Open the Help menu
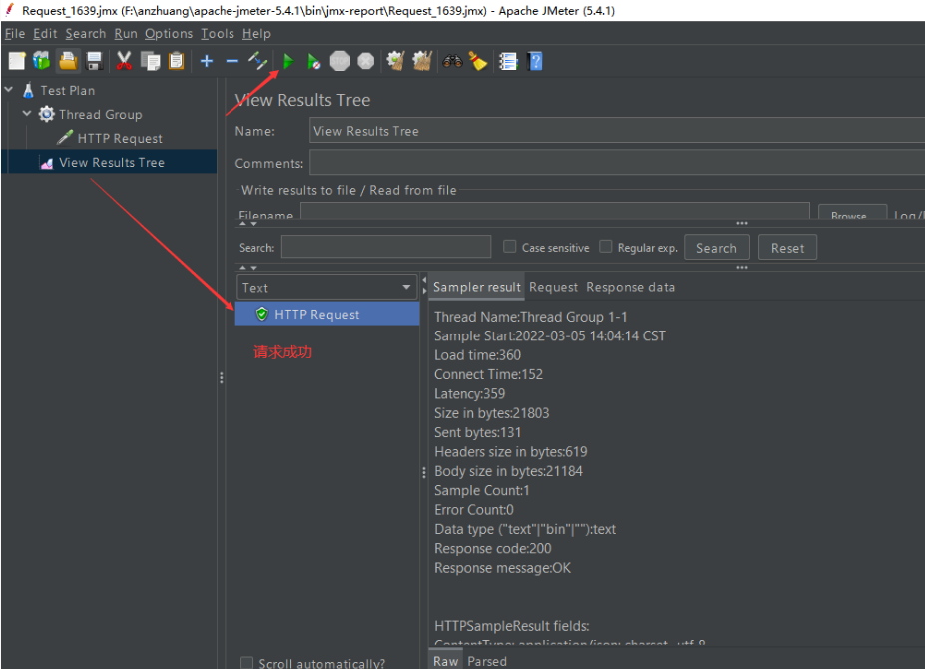The width and height of the screenshot is (925, 669). tap(256, 34)
